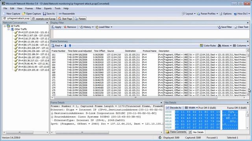252x141 pixels.
Task: Click Clear Text in Display Filter
Action: [x=241, y=27]
